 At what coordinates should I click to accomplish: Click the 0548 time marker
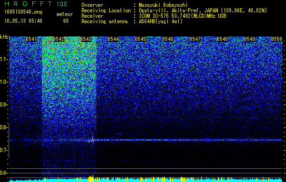[x=222, y=39]
